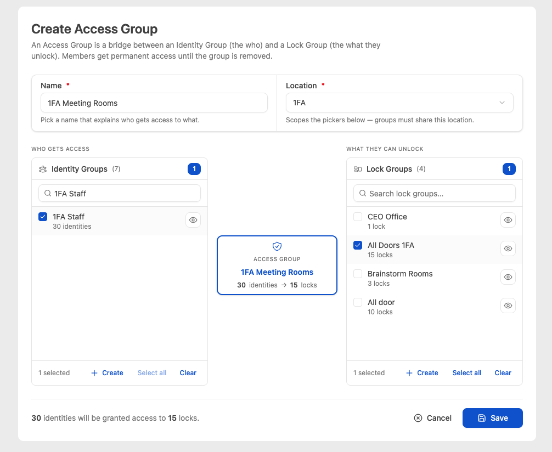This screenshot has height=452, width=552.
Task: Click the lock groups search magnifier icon
Action: (x=363, y=193)
